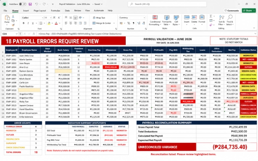Click the Increase Indent icon
Image resolution: width=258 pixels, height=161 pixels.
[85, 23]
